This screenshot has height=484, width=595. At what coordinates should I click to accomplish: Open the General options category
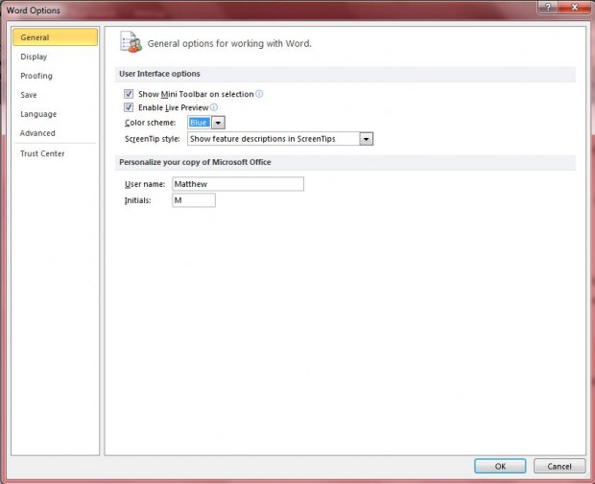pos(55,37)
